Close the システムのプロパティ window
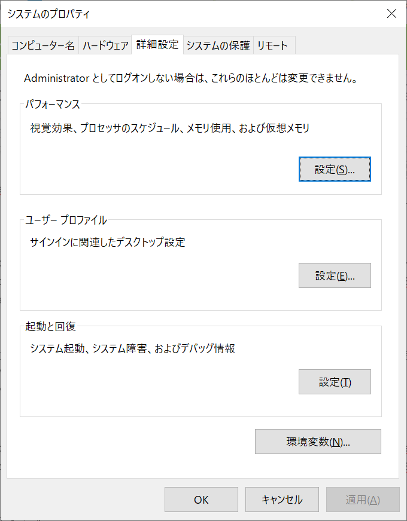The image size is (407, 521). click(x=391, y=13)
